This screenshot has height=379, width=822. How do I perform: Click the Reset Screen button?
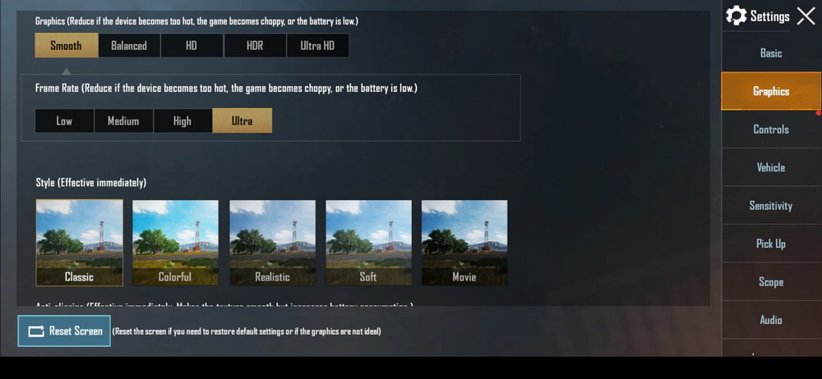64,331
